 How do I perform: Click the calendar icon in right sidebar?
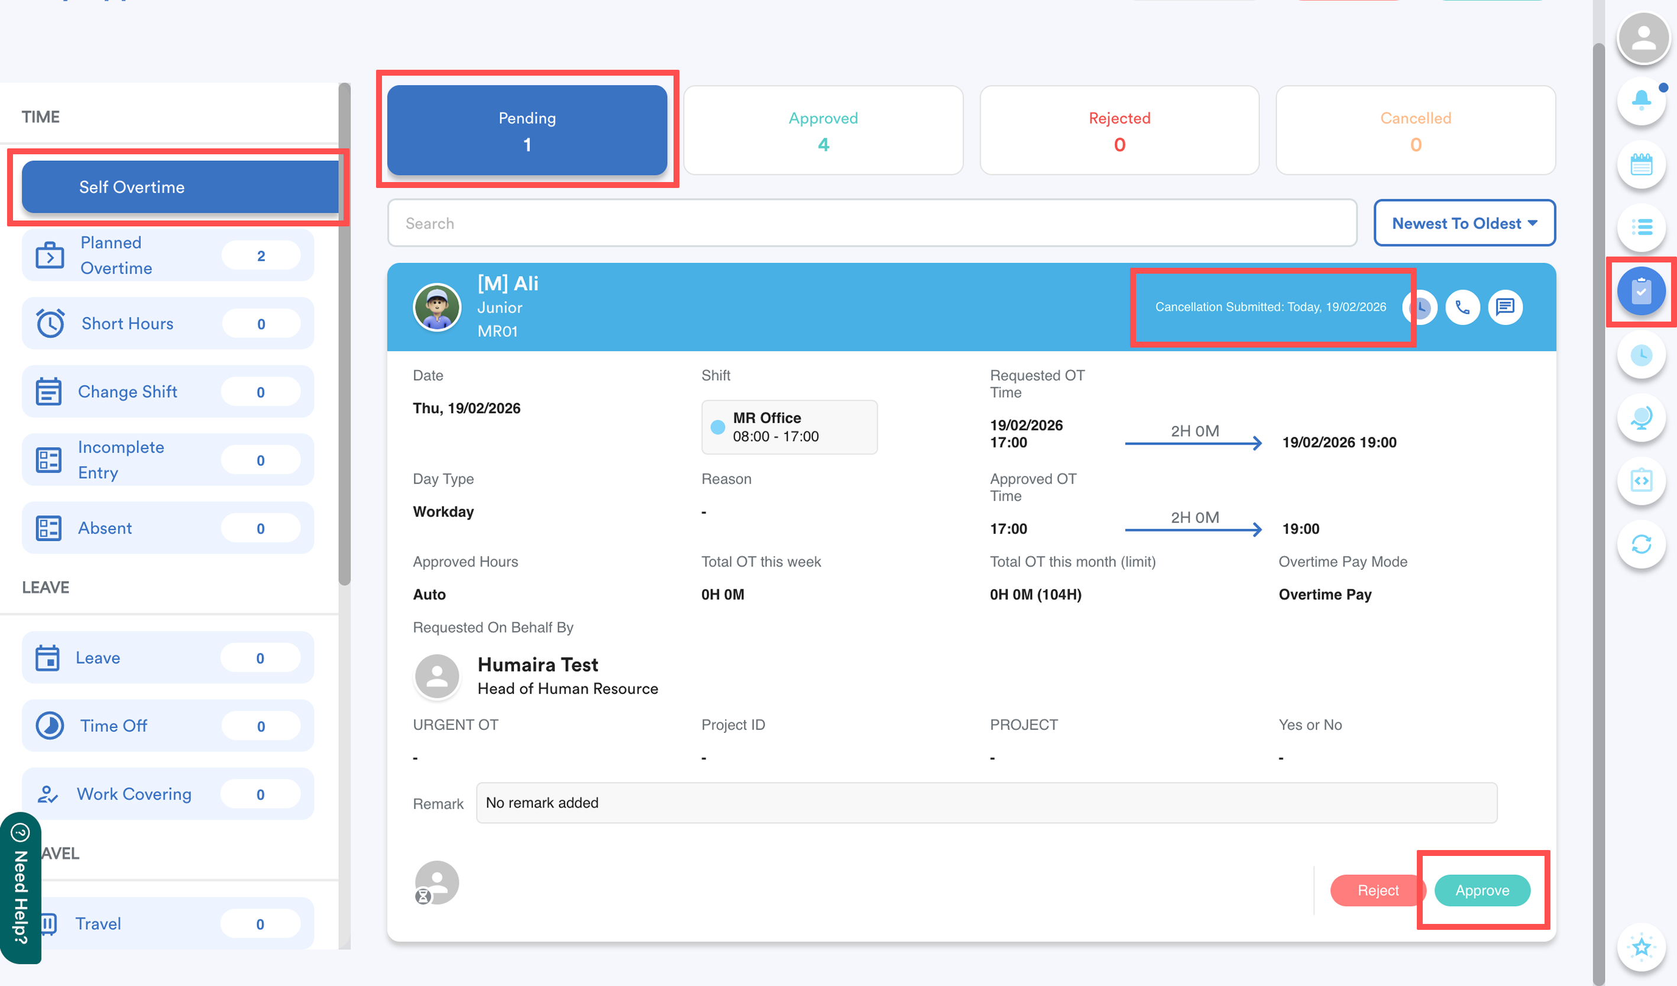[x=1641, y=164]
